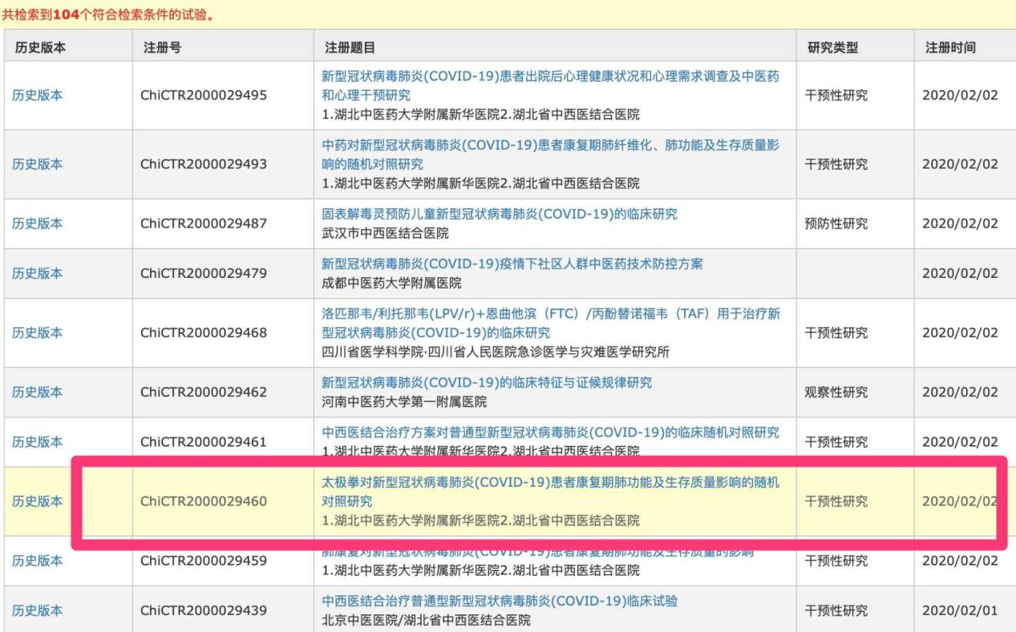Click 历史版本 for ChiCTR2000029479

(38, 274)
